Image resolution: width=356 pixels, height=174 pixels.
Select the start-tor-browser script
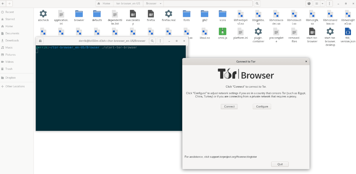point(312,31)
